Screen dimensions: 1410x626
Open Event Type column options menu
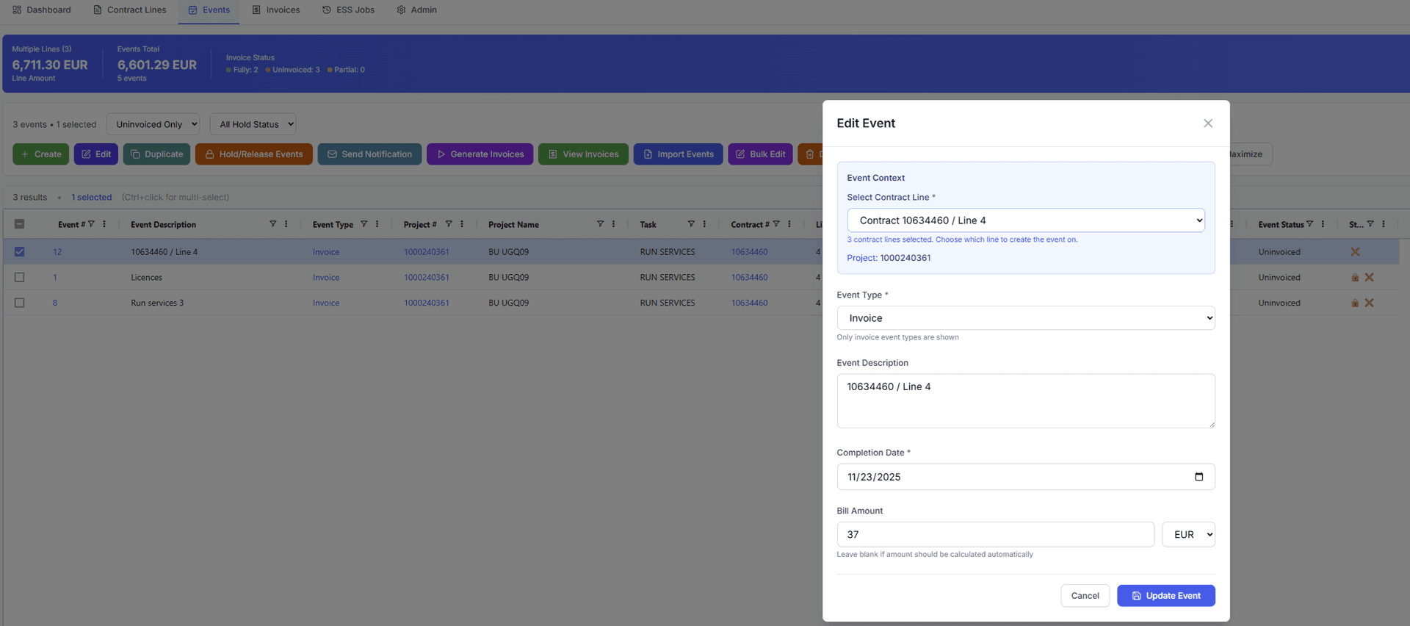click(377, 224)
